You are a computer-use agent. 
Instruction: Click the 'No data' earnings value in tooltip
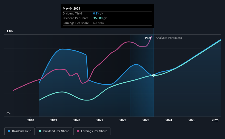click(x=98, y=23)
